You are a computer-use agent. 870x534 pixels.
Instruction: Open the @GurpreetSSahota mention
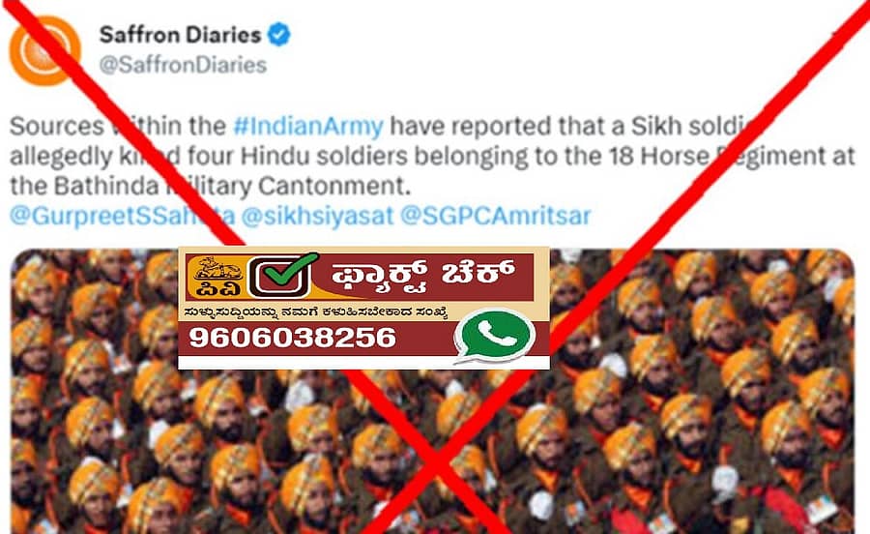pyautogui.click(x=122, y=216)
